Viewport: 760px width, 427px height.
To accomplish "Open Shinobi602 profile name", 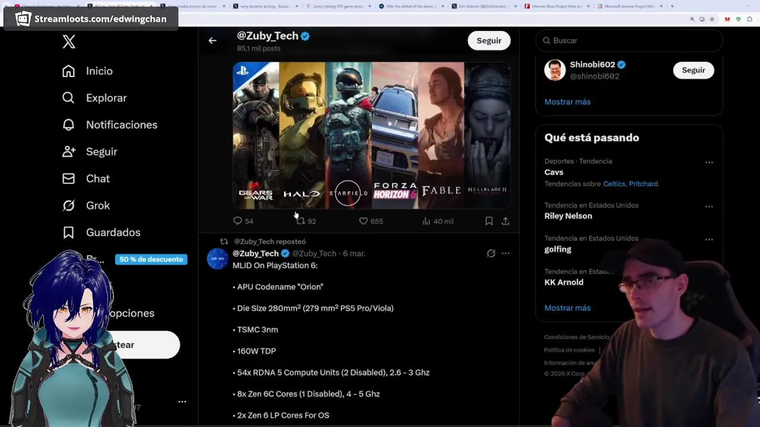I will tap(593, 65).
